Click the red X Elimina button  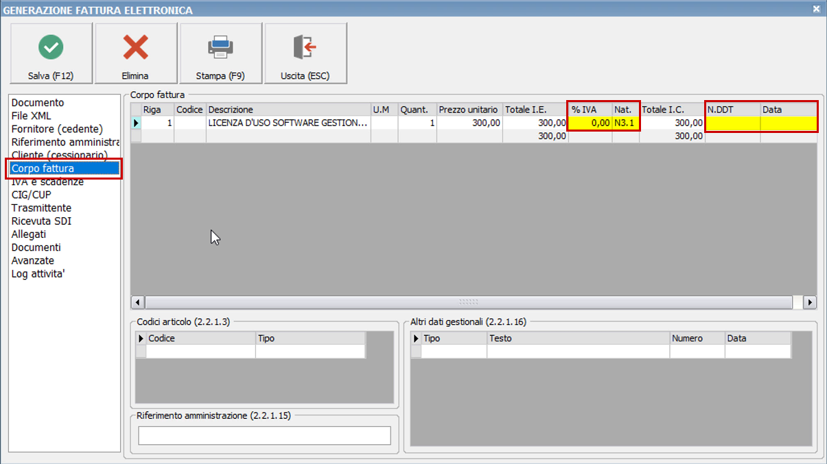tap(136, 53)
